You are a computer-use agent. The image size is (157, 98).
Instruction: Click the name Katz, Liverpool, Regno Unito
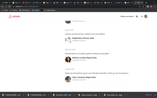pos(84,77)
